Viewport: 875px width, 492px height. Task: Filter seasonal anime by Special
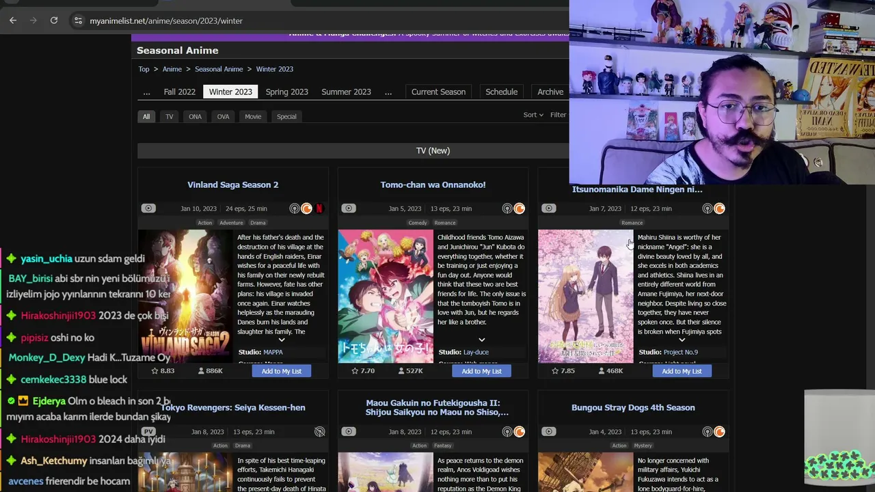[x=286, y=116]
